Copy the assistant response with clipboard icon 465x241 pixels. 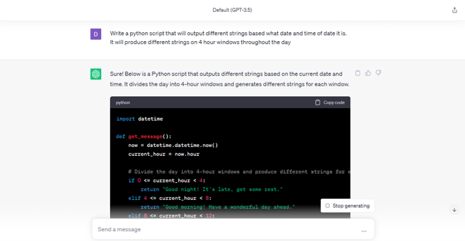tap(358, 73)
